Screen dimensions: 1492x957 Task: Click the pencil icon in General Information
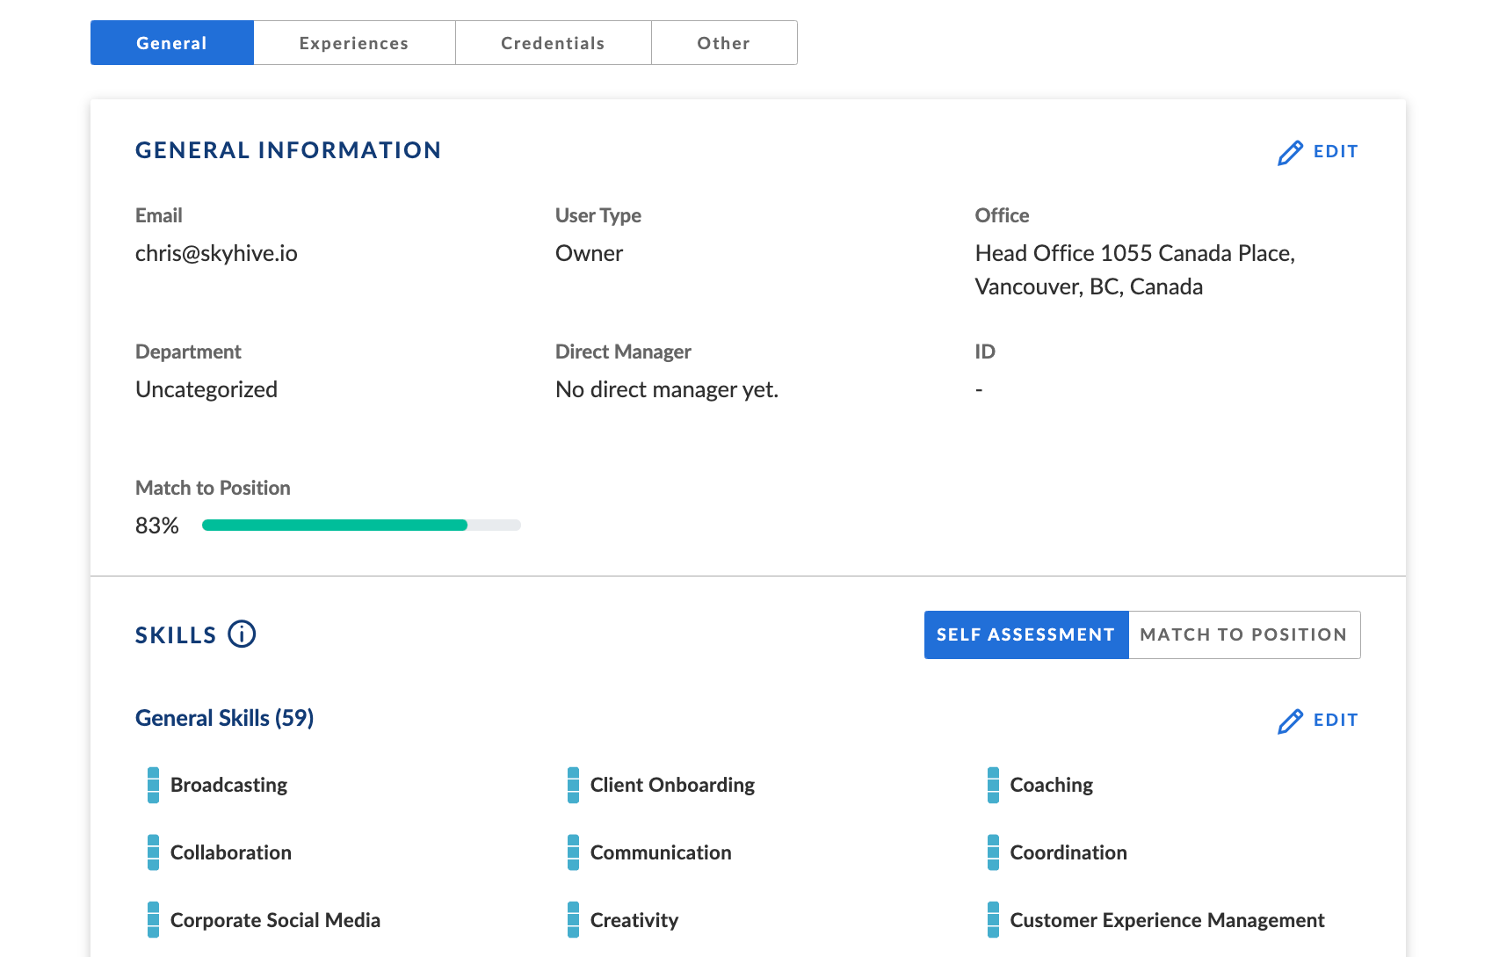pos(1290,152)
